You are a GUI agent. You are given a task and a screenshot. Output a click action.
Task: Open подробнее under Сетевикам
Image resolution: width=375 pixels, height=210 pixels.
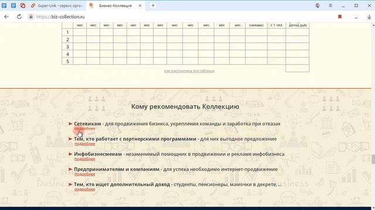84,128
